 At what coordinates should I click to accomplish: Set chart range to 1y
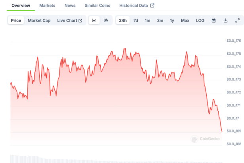[172, 21]
